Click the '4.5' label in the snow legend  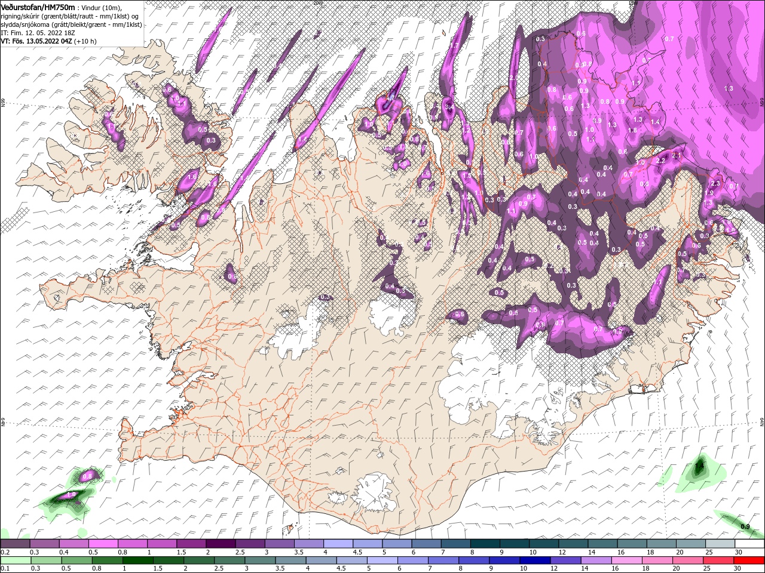pos(358,552)
